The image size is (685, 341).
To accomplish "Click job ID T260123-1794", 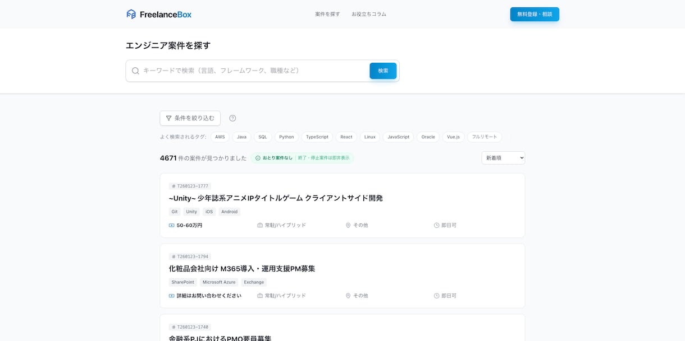I will point(190,257).
